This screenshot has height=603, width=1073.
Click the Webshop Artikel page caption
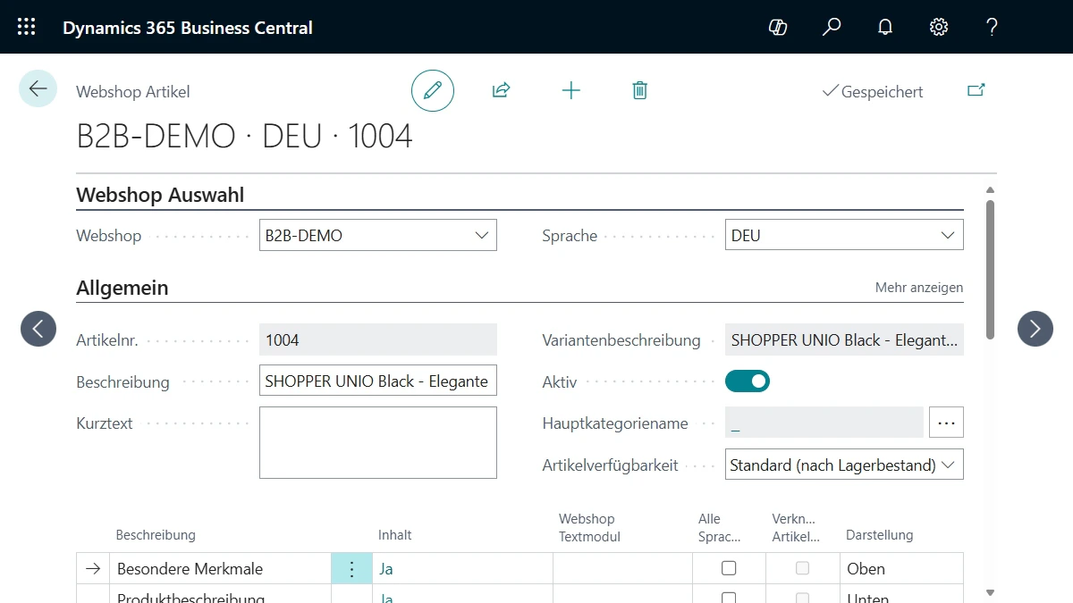click(x=133, y=91)
